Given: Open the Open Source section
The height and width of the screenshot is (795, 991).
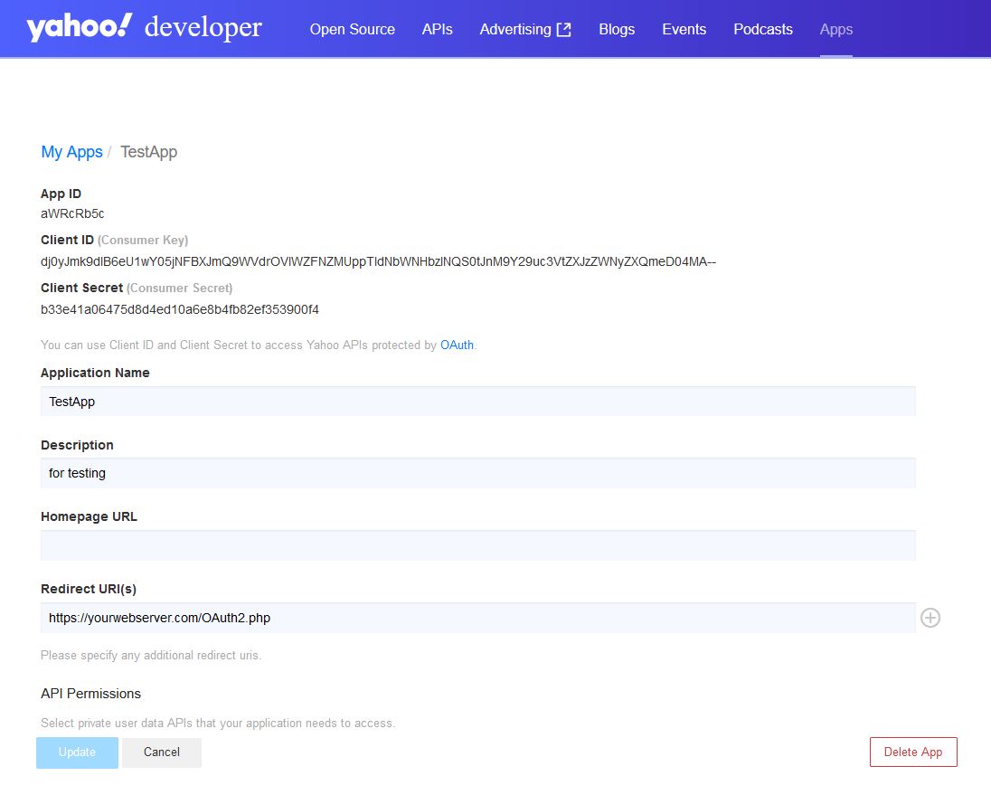Looking at the screenshot, I should coord(352,29).
